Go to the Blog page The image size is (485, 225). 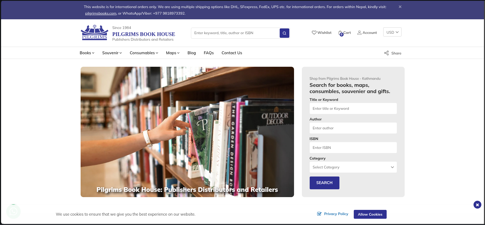click(x=191, y=53)
